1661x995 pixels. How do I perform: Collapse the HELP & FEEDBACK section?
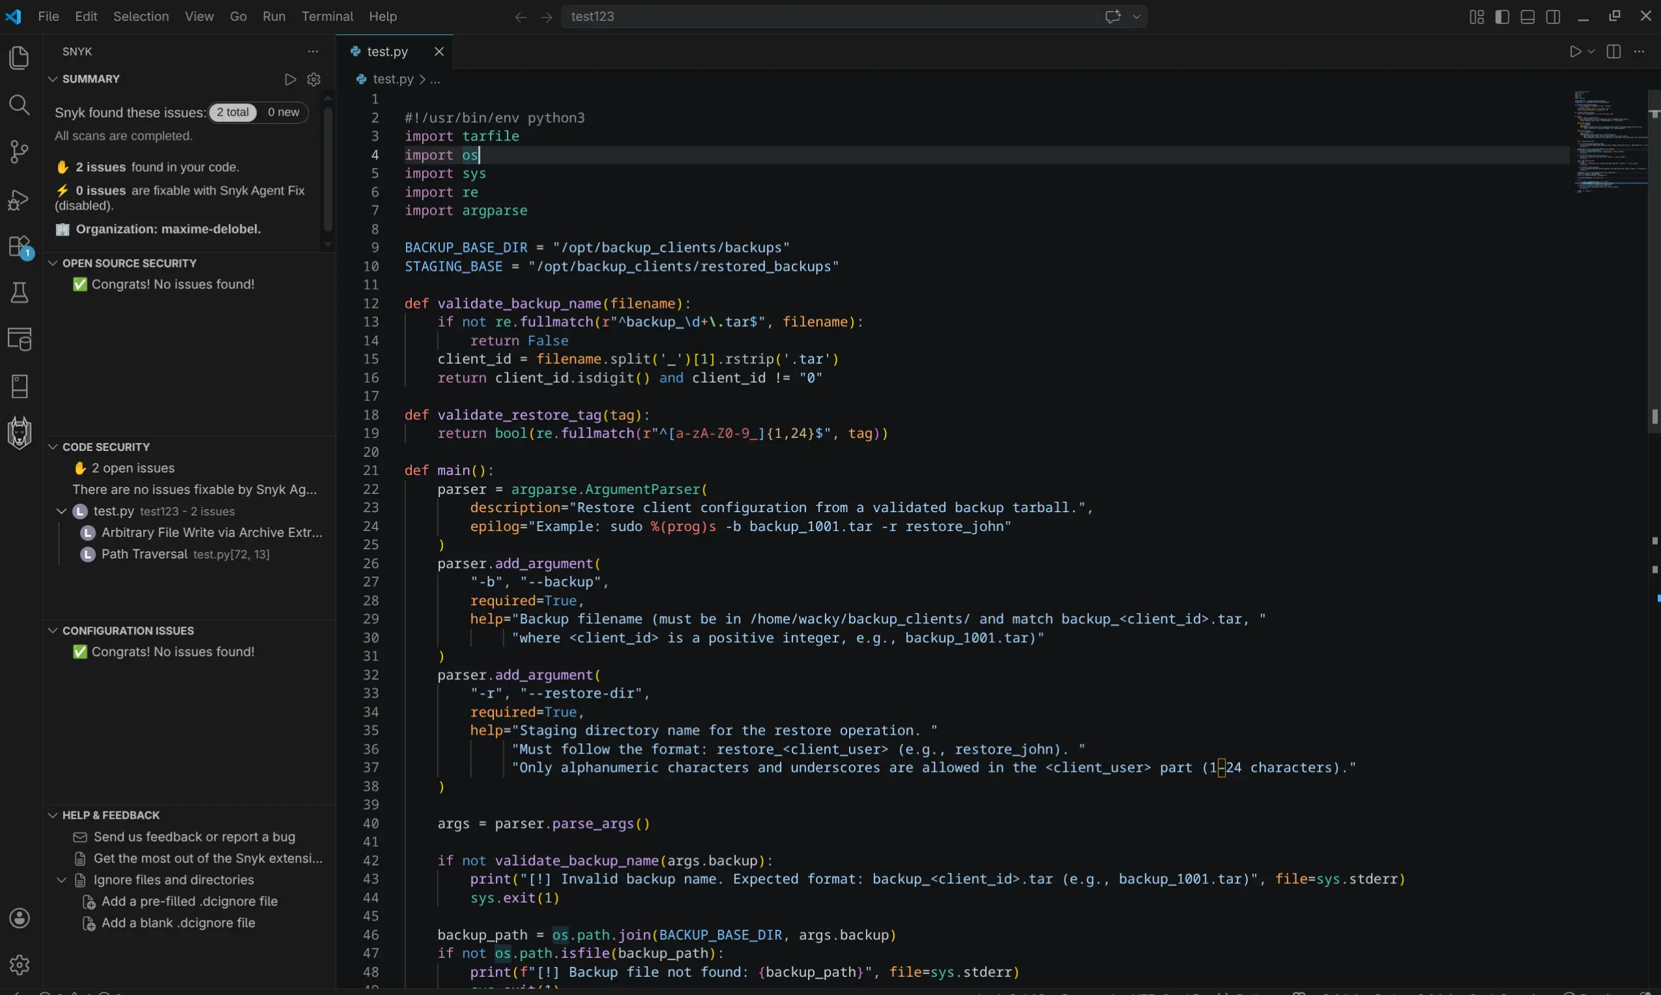(x=52, y=815)
